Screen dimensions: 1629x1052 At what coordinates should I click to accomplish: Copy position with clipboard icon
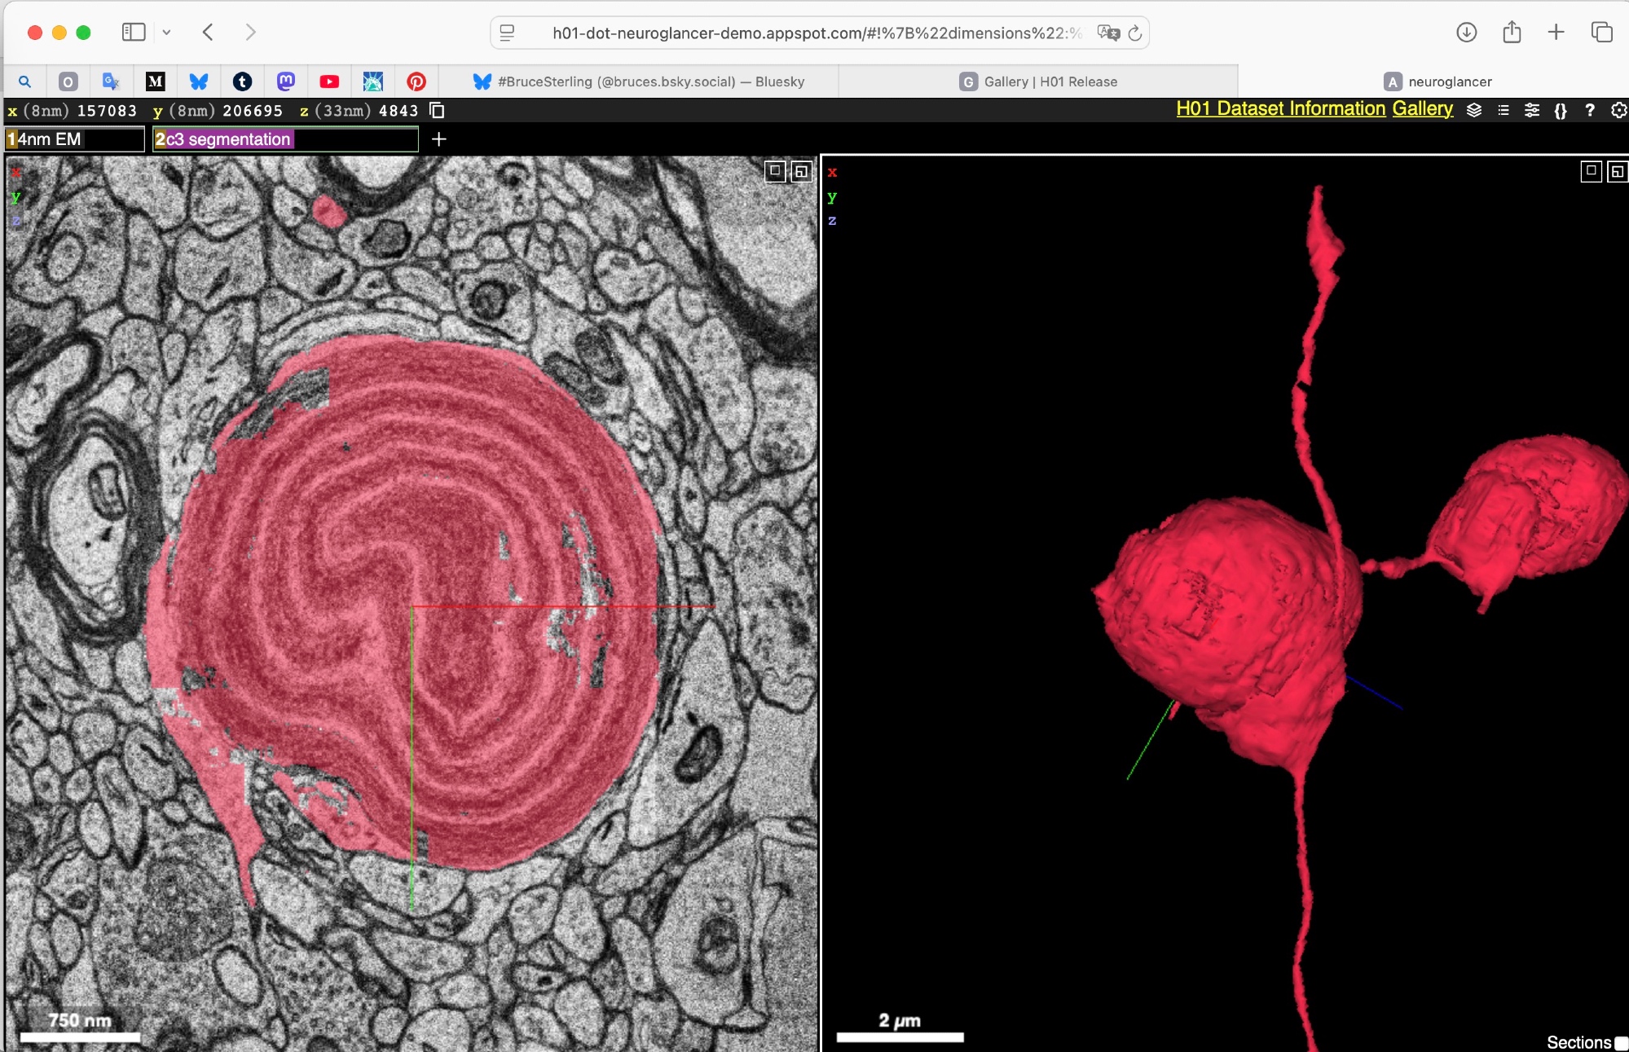point(437,110)
